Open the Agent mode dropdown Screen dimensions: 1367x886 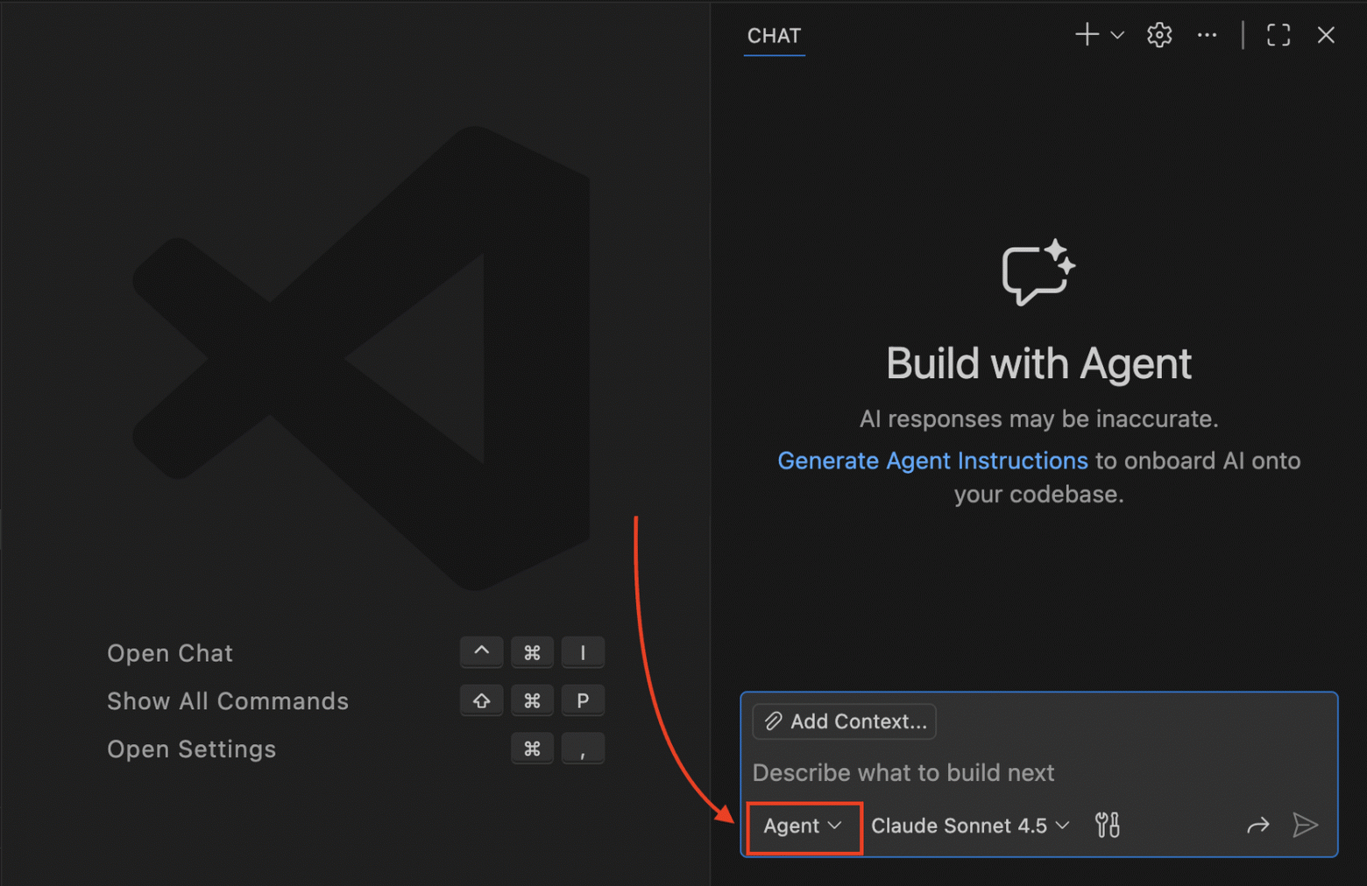point(803,826)
